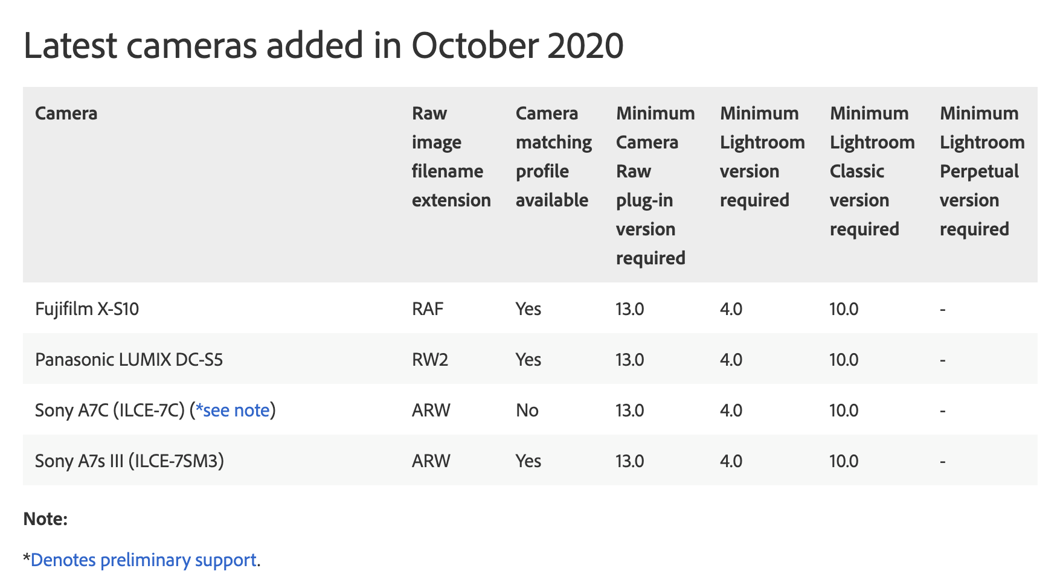Click the "Note:" label below the table

point(45,519)
